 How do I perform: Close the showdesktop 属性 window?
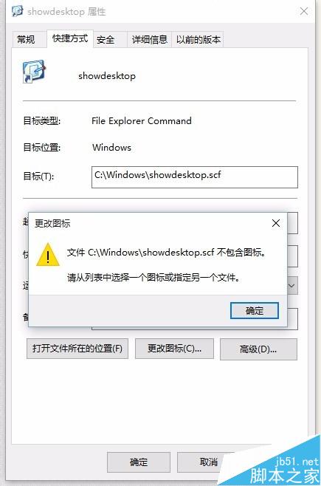pyautogui.click(x=304, y=12)
